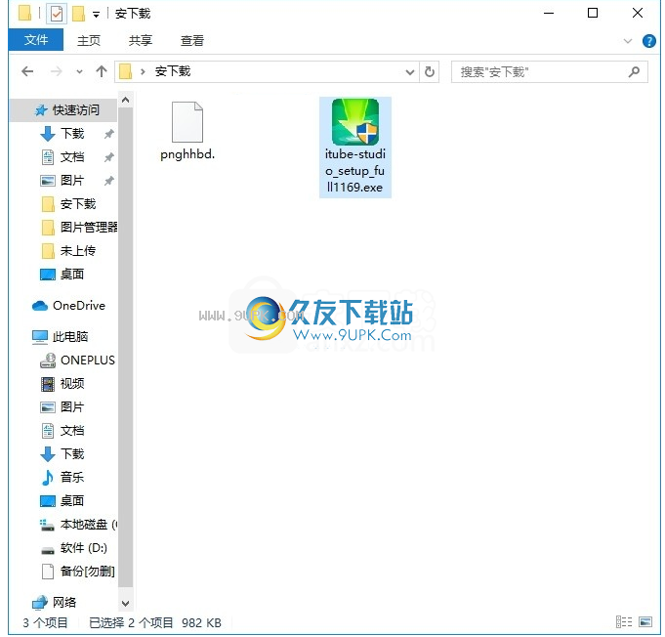This screenshot has width=665, height=637.
Task: Click the folder icon in address bar
Action: coord(125,71)
